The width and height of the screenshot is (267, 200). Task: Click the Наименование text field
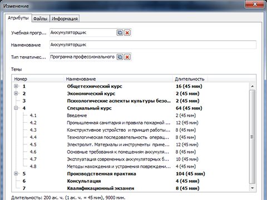(x=153, y=45)
